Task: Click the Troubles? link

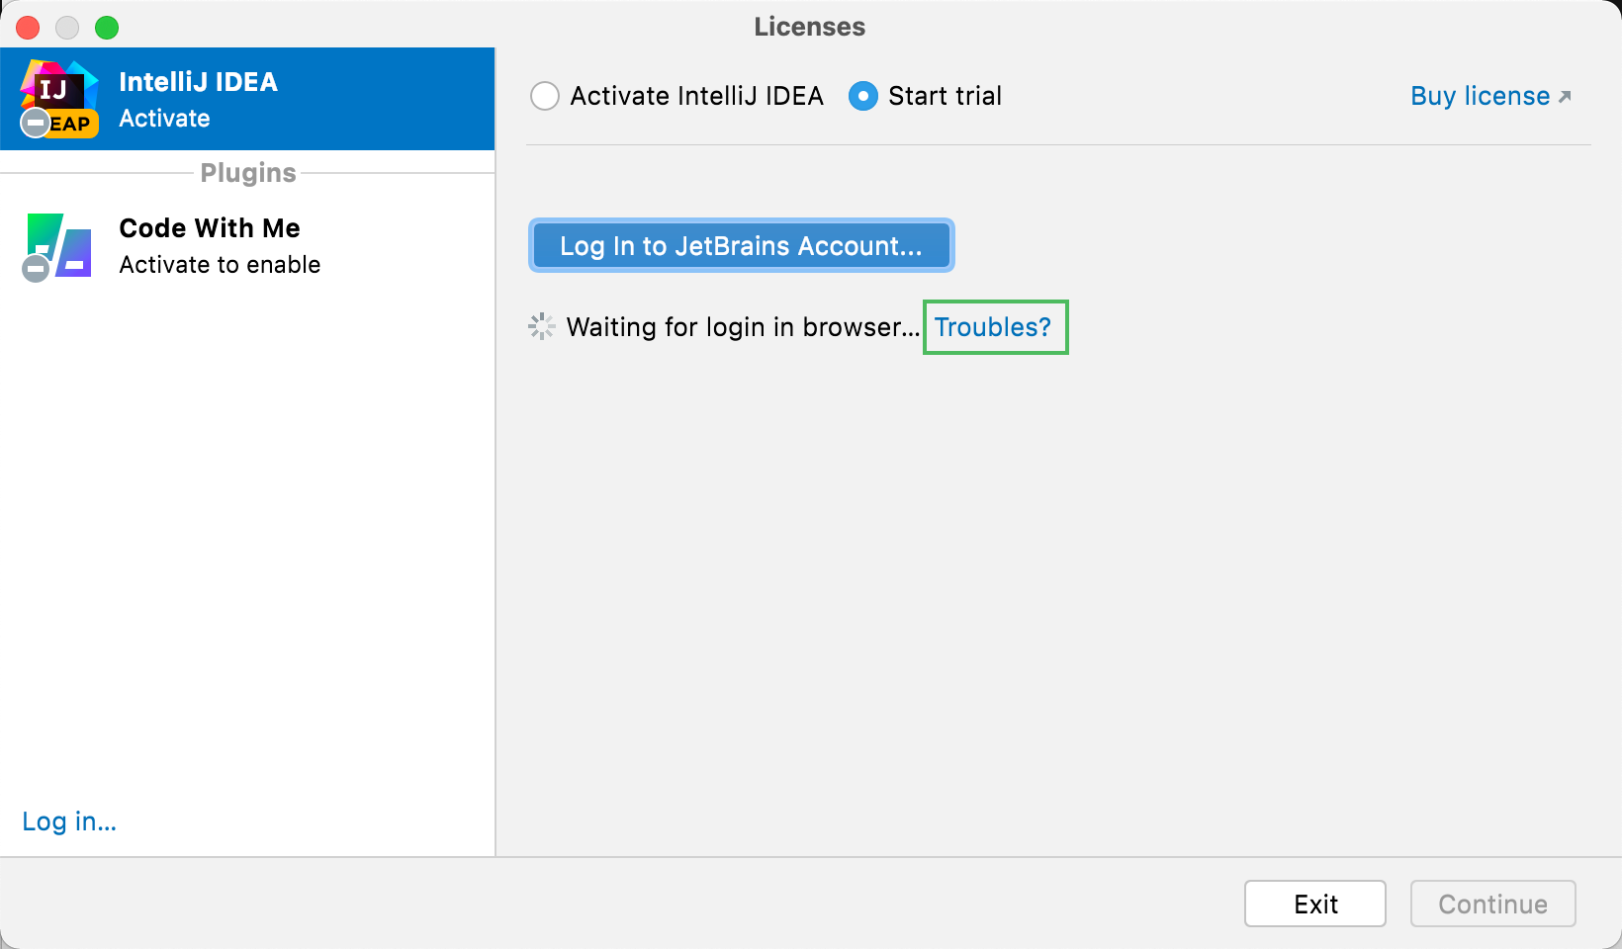Action: (x=994, y=326)
